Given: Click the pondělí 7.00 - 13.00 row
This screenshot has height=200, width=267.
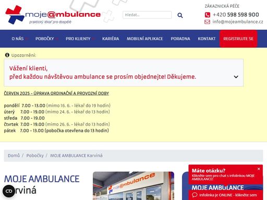Looking at the screenshot, I should click(x=57, y=106).
